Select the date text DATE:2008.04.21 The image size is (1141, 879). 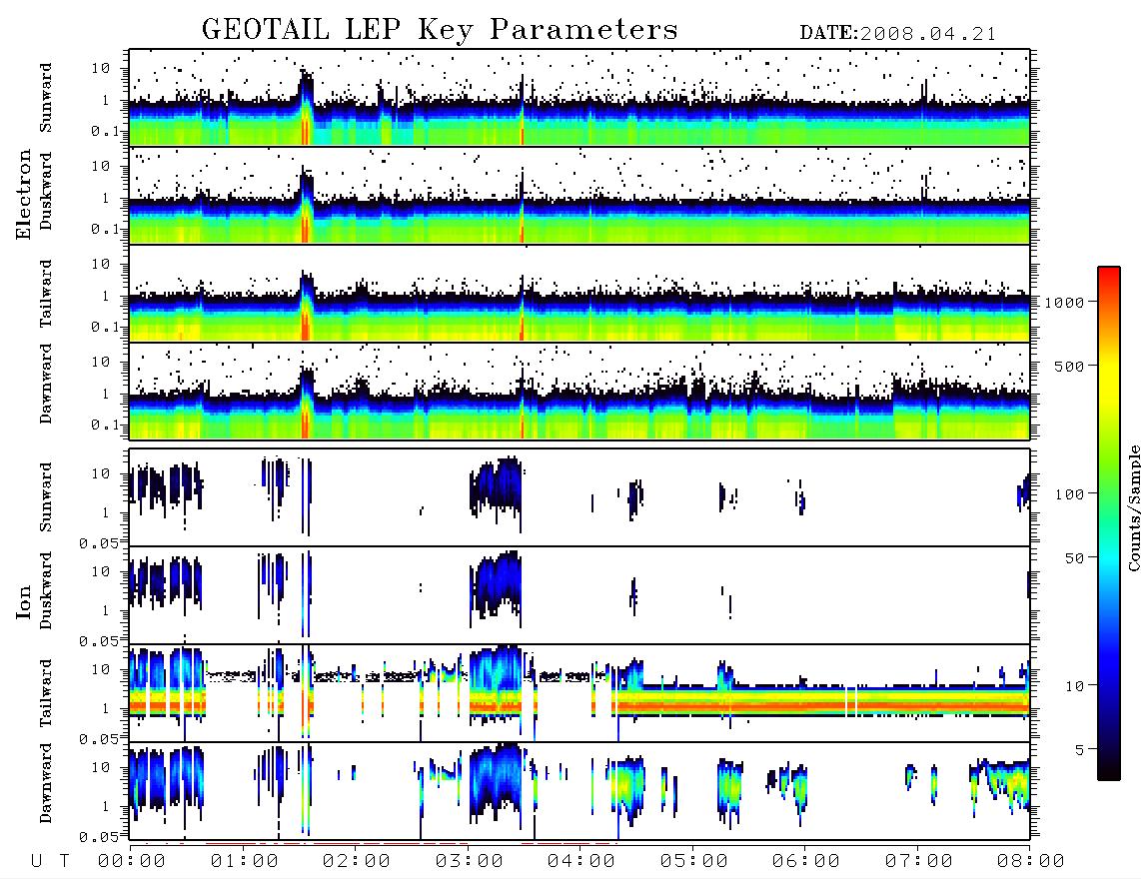[898, 34]
